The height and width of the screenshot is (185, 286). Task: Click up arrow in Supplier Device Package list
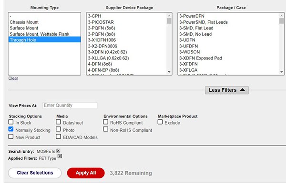pyautogui.click(x=169, y=16)
